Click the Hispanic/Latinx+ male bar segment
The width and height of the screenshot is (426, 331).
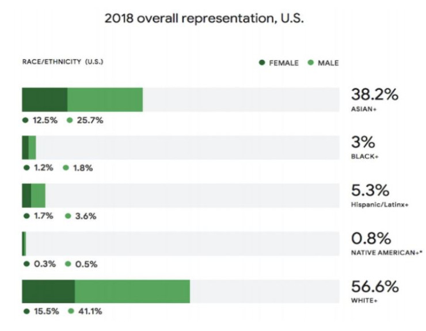38,196
